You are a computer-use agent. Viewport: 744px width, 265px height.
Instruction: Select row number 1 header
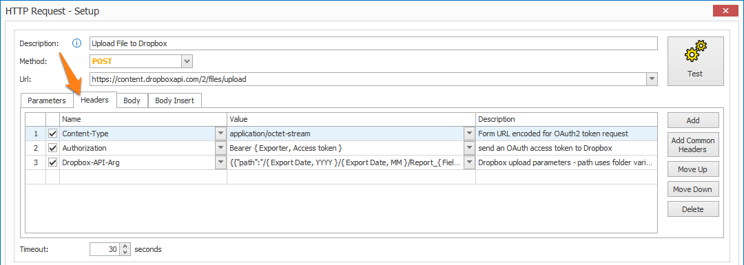point(36,134)
